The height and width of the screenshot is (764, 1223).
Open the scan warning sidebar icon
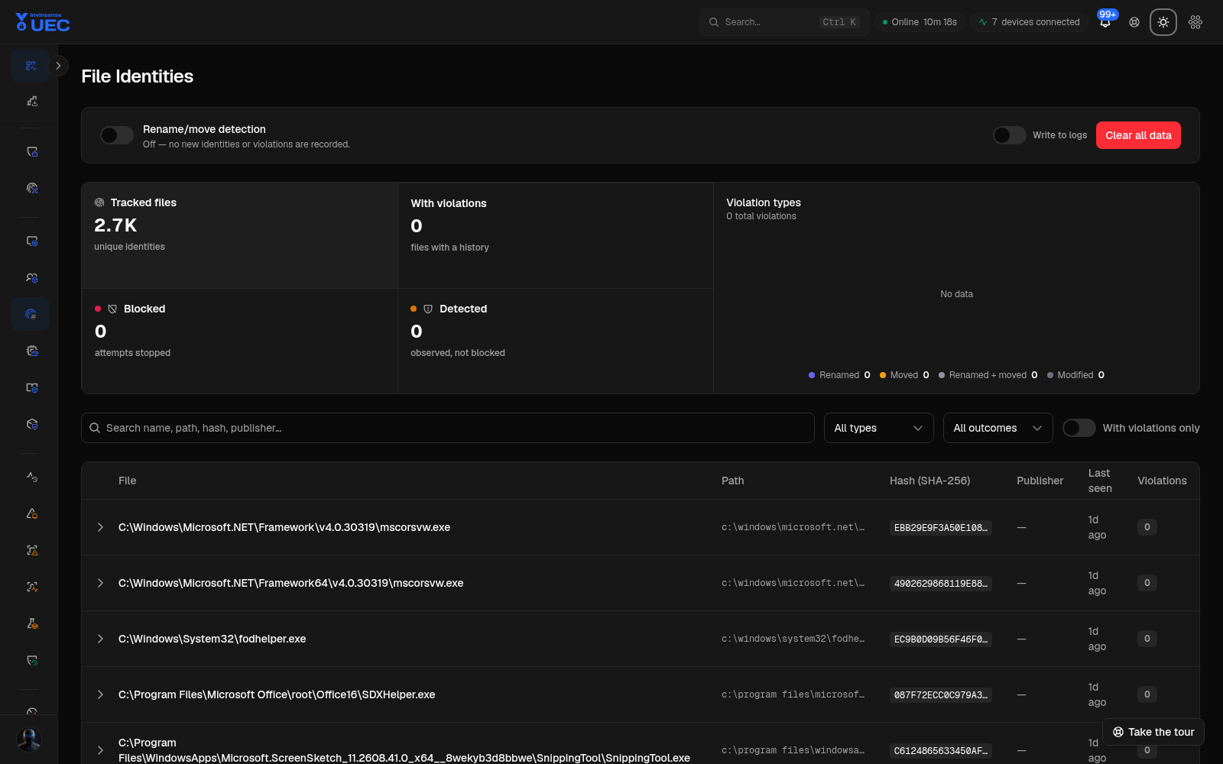tap(31, 550)
